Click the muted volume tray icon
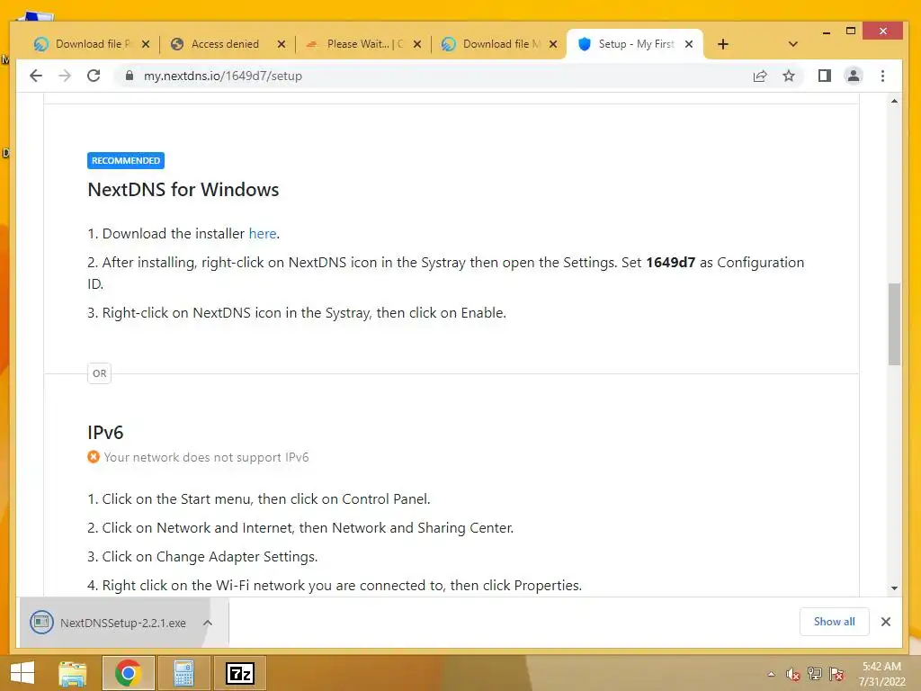The width and height of the screenshot is (921, 691). pyautogui.click(x=793, y=674)
